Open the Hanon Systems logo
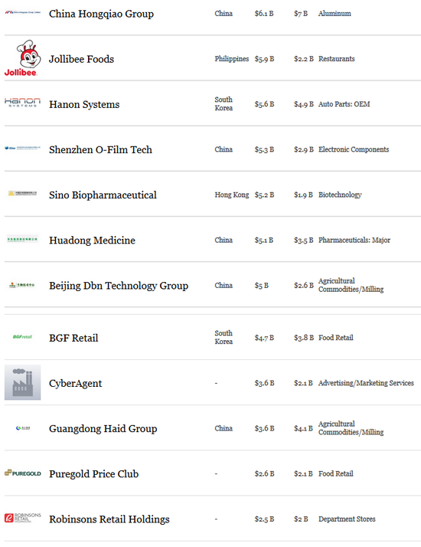The width and height of the screenshot is (421, 547). [x=22, y=103]
